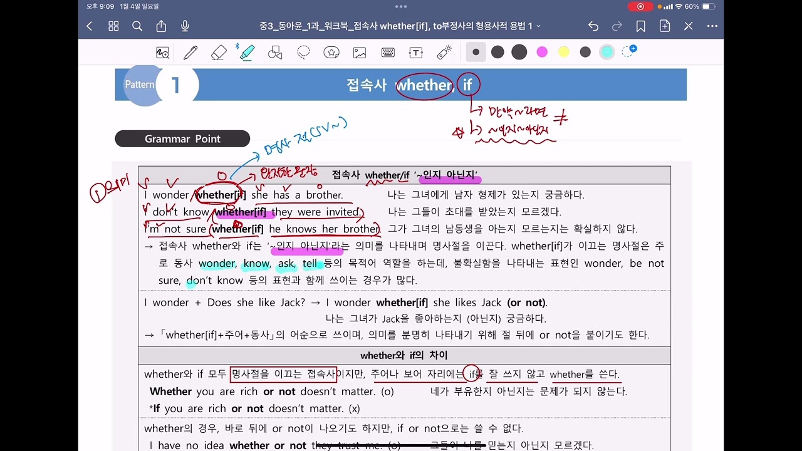Select the Lasso selection tool

[303, 53]
